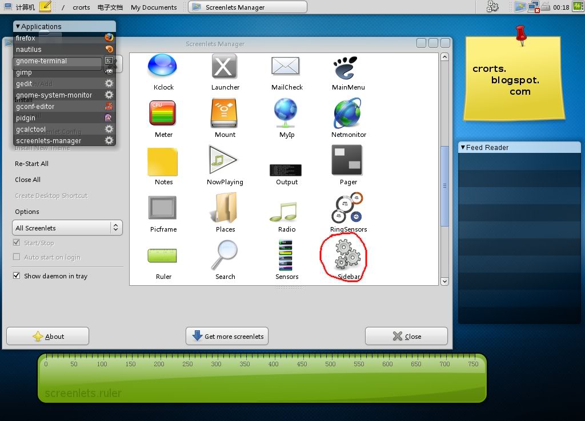Launch gnome-terminal from Applications list
The height and width of the screenshot is (421, 585).
65,60
